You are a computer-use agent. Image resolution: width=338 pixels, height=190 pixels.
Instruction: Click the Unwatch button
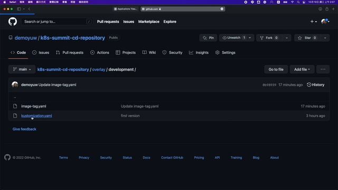click(x=233, y=37)
